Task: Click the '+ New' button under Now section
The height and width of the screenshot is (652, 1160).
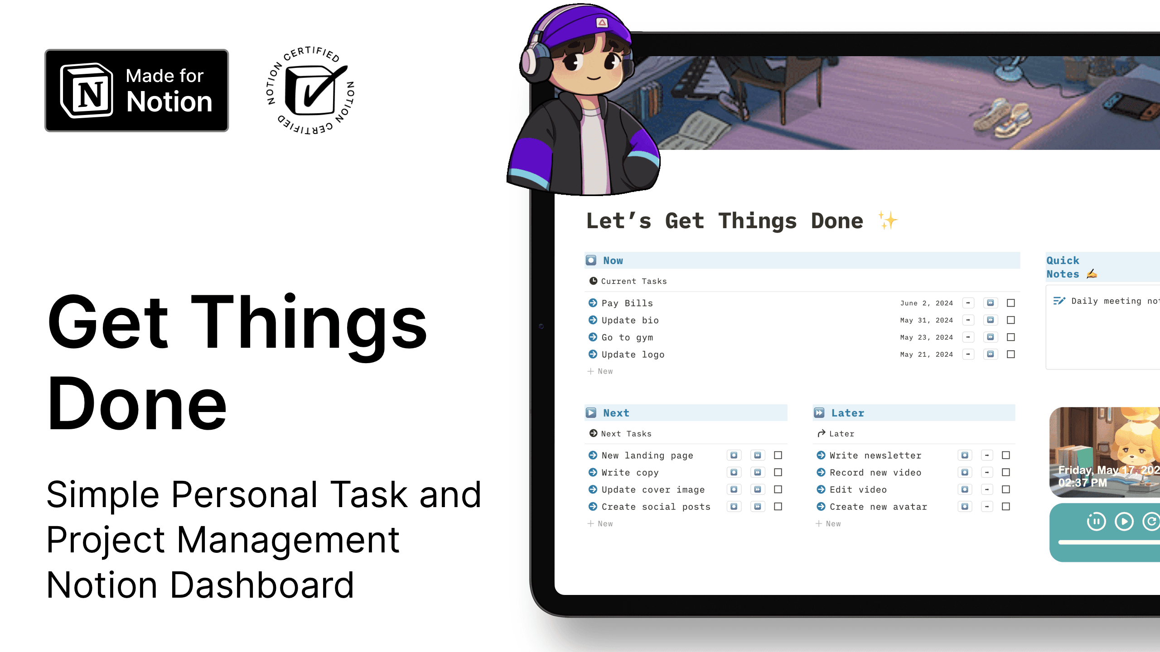Action: (x=601, y=370)
